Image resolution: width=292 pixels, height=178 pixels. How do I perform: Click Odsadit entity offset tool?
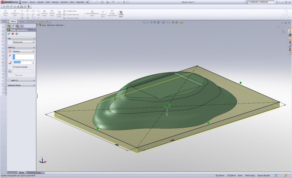tap(59, 14)
